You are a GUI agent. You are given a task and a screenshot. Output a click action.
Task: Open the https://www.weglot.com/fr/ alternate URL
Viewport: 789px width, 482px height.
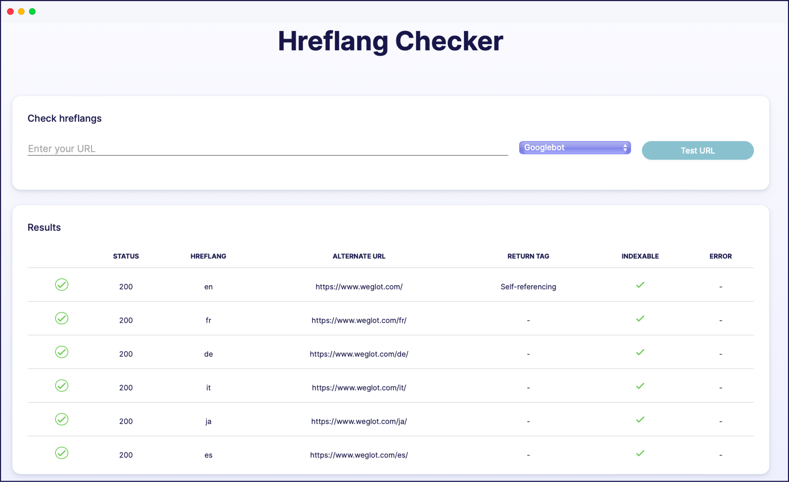click(x=359, y=320)
